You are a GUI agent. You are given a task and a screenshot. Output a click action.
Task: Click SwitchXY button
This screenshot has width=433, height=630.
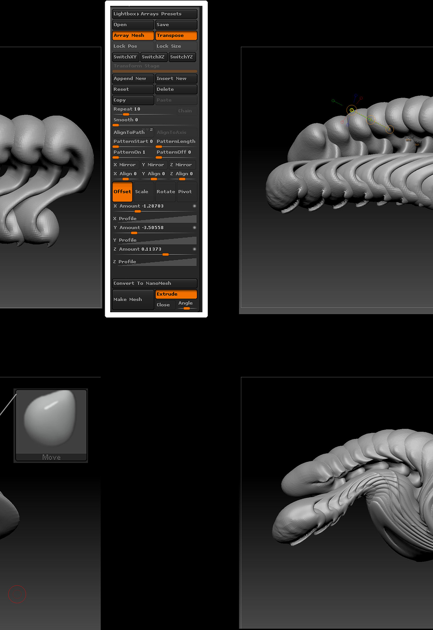pos(126,57)
